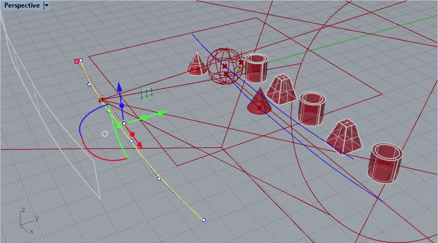The width and height of the screenshot is (438, 243).
Task: Click the white gumball origin circle
Action: click(105, 133)
